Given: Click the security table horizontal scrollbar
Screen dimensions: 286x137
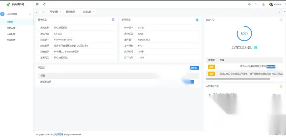Looking at the screenshot, I should pos(238,79).
